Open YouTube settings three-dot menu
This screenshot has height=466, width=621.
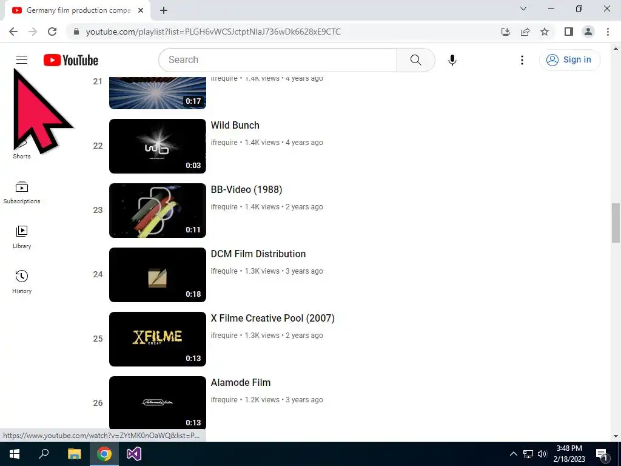[522, 60]
